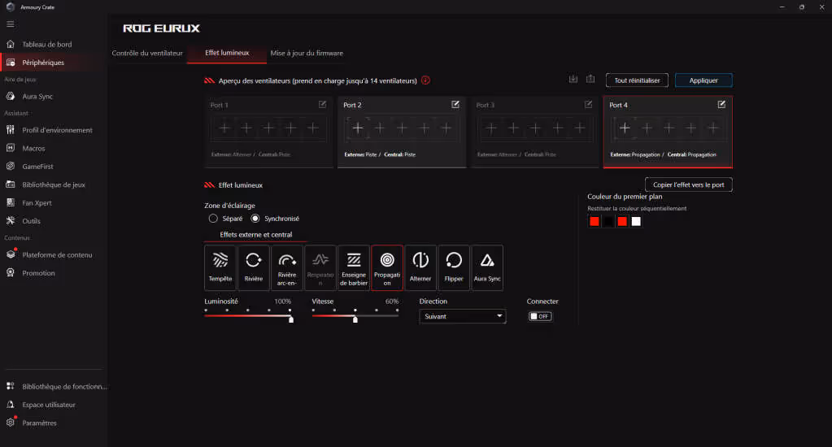Open the Direction dropdown
The height and width of the screenshot is (447, 832).
pos(462,317)
